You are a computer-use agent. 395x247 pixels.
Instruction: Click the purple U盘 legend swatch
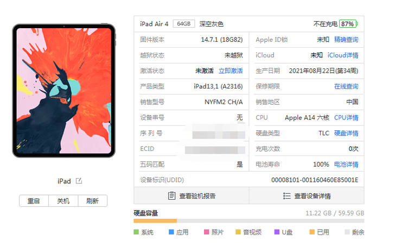(x=277, y=232)
